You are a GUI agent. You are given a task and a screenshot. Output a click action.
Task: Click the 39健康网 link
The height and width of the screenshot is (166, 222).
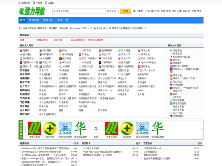[63, 102]
